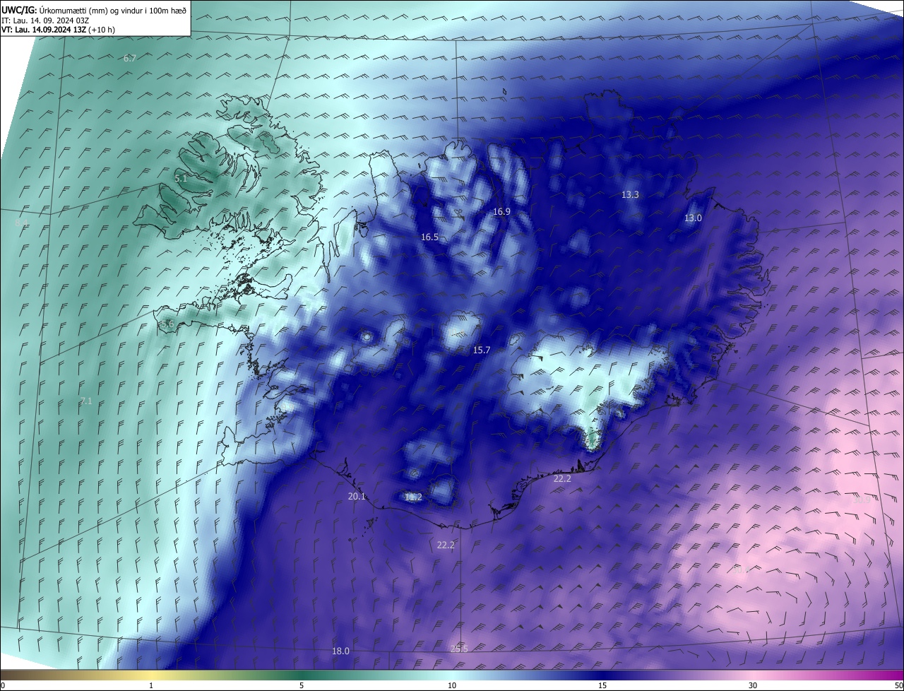Click the 14.2 value label on the map

413,497
